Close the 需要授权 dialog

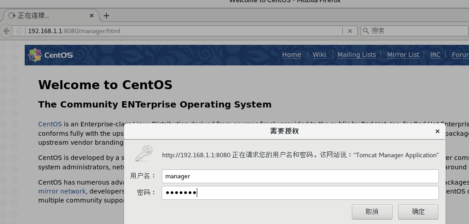[x=437, y=131]
